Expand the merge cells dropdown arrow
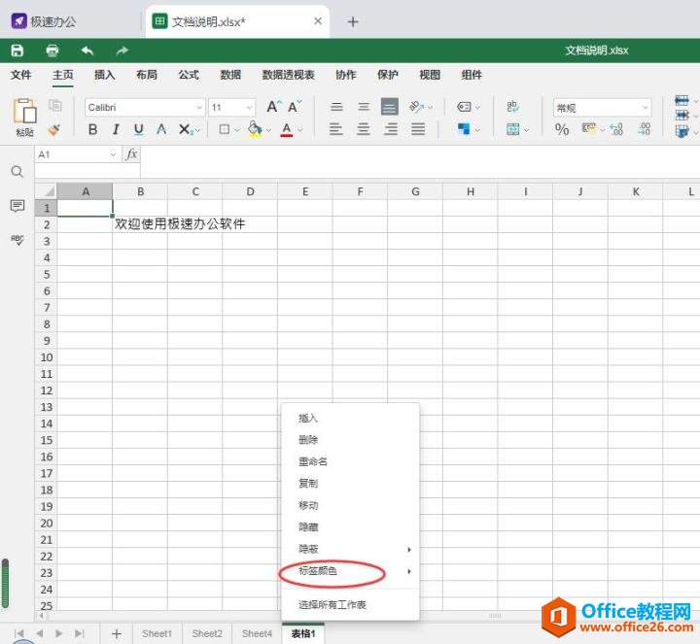 (526, 130)
